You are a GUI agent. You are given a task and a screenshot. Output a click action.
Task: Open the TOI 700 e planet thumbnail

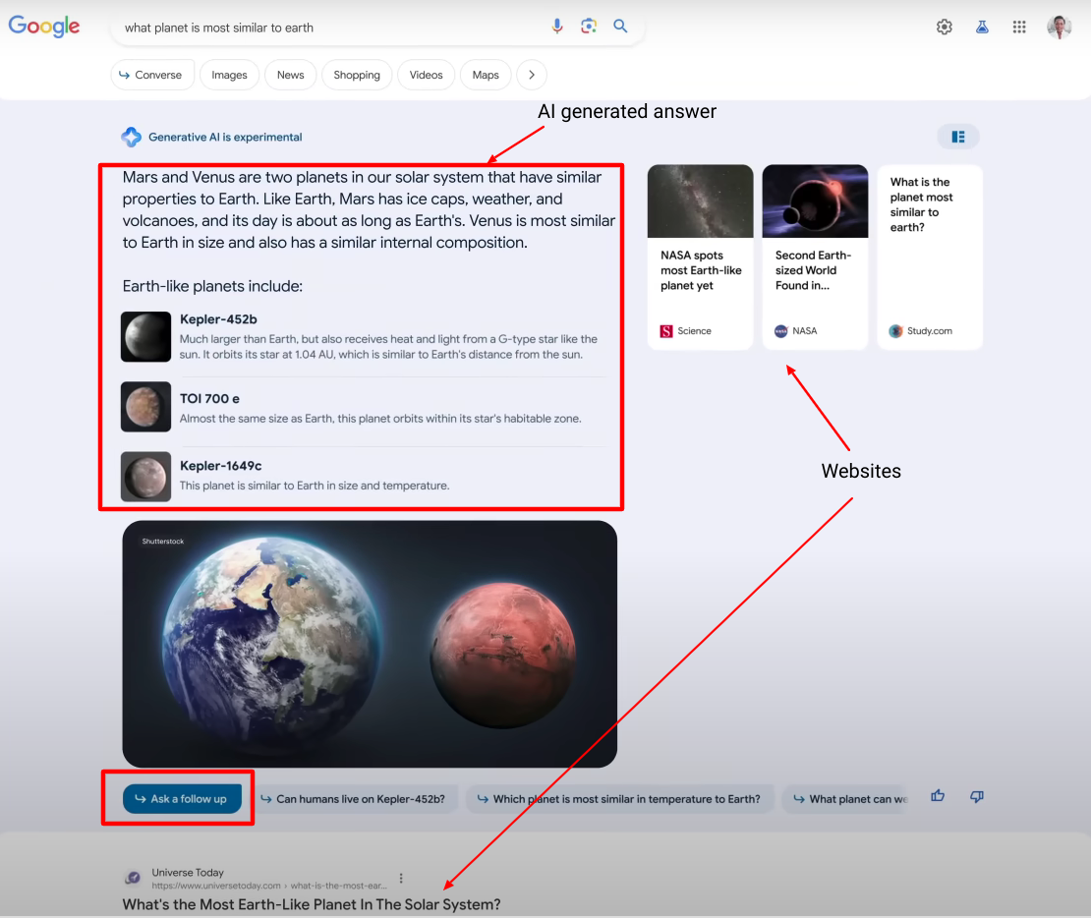coord(146,407)
